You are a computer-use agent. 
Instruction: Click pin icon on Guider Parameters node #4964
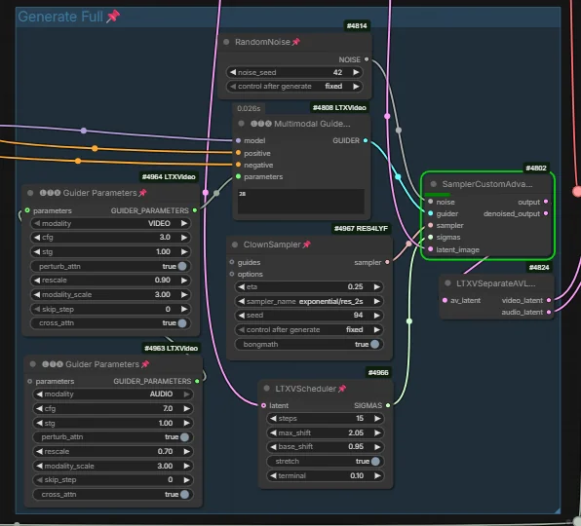coord(142,193)
